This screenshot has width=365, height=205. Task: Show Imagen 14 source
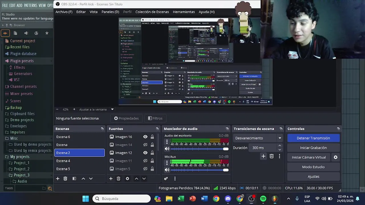pyautogui.click(x=145, y=145)
